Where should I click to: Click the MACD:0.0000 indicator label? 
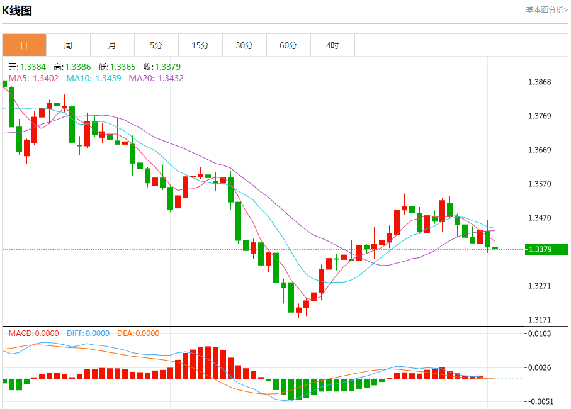click(33, 333)
